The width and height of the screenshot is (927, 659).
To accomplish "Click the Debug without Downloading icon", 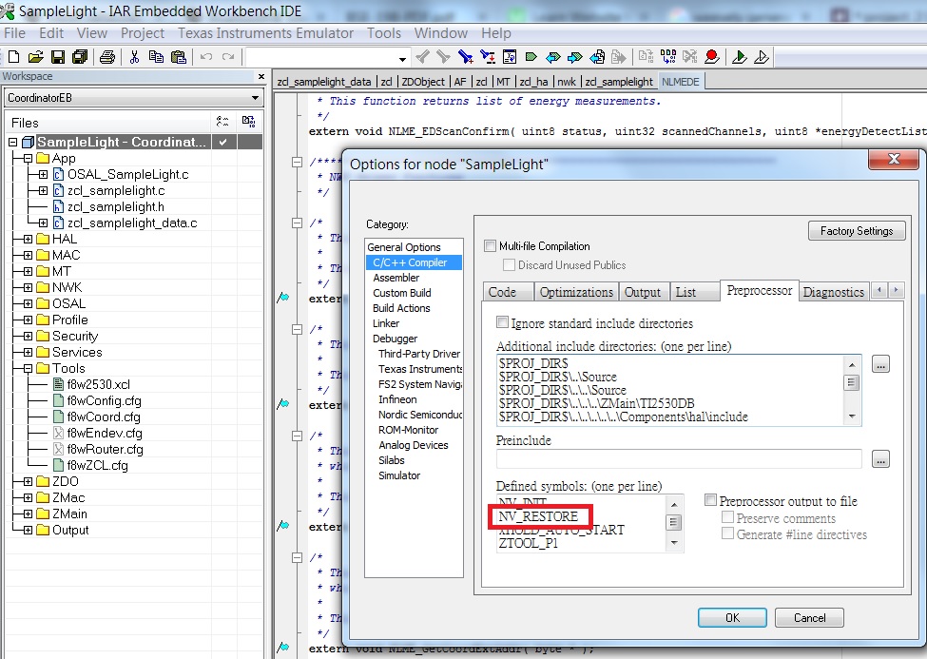I will point(762,57).
